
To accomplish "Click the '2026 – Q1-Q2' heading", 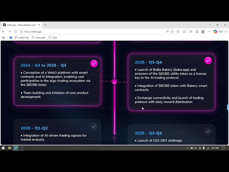I will (x=34, y=128).
